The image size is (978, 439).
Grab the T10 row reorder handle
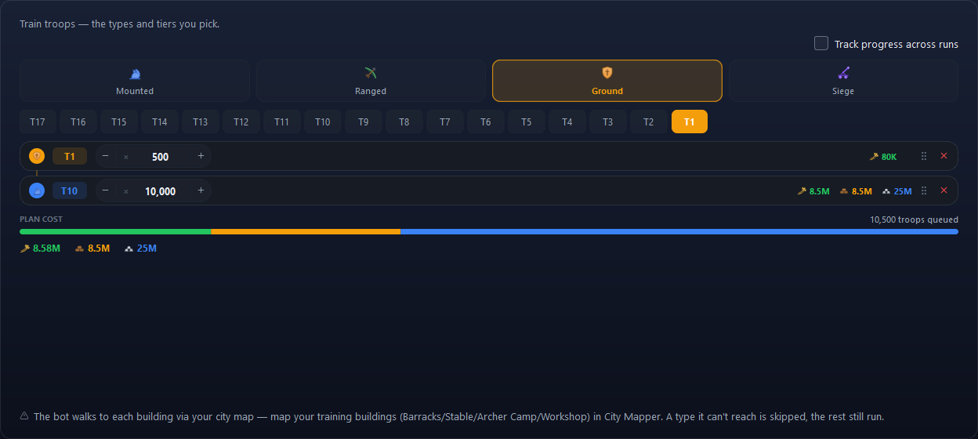click(924, 190)
